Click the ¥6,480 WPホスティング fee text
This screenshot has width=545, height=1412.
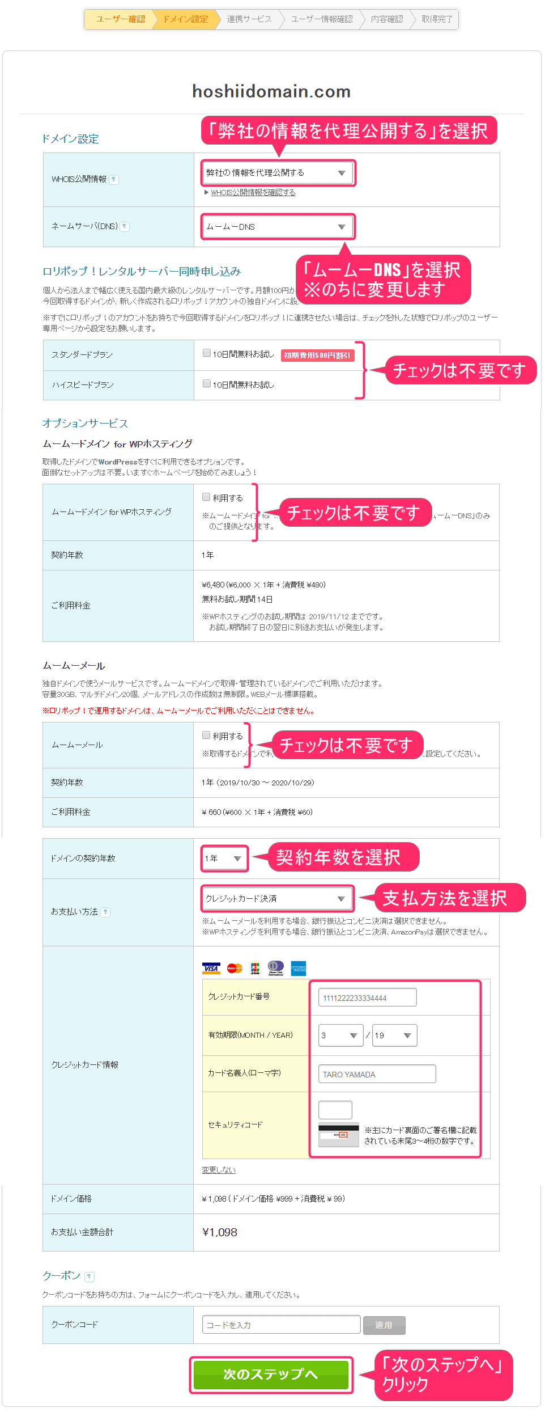tap(264, 585)
